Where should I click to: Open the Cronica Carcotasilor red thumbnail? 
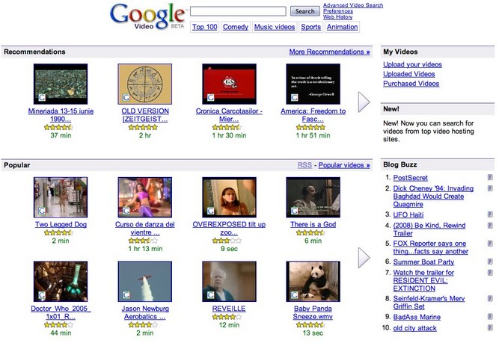pos(229,84)
